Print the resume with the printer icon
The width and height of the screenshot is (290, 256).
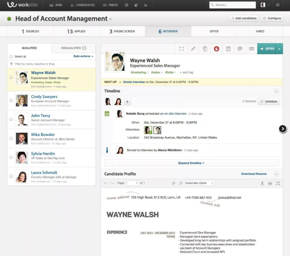point(270,183)
